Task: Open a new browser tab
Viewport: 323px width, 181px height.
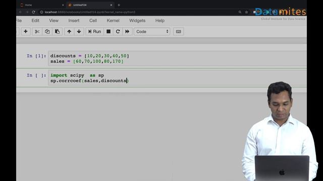Action: [119, 5]
